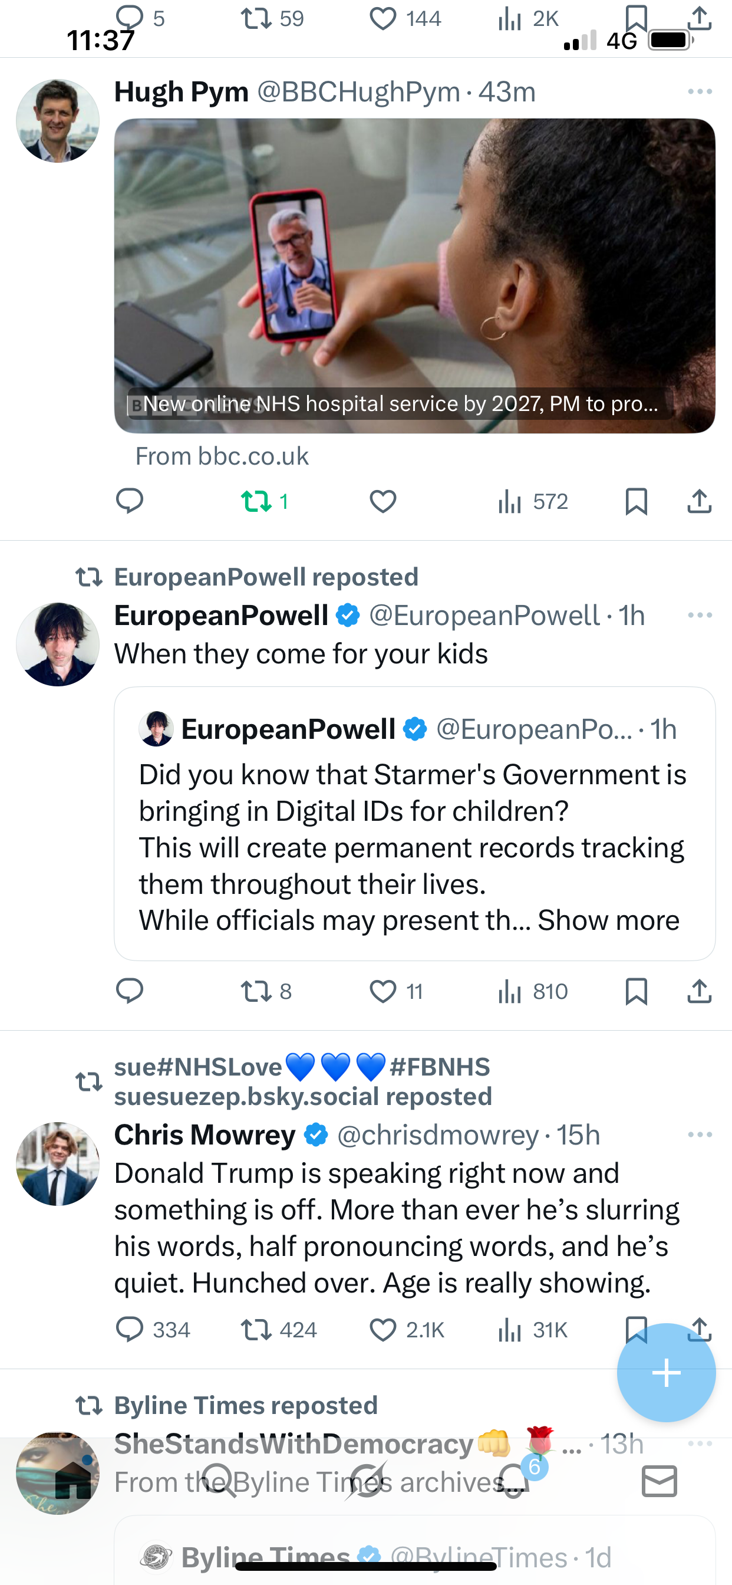Like Chris Mowrey's post with 2.1K likes

[x=383, y=1330]
